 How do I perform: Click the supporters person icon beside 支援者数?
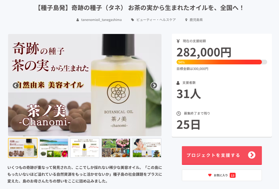point(178,83)
